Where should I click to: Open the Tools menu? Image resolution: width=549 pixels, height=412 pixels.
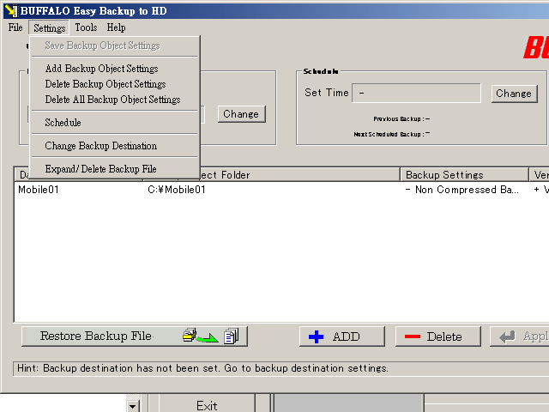coord(86,27)
